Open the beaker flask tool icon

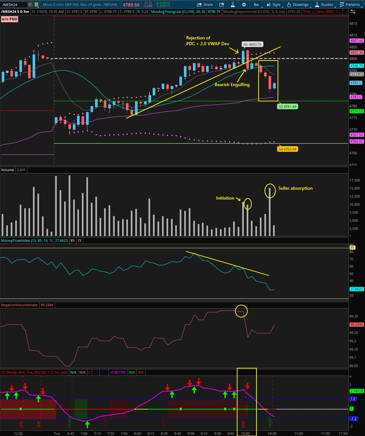click(233, 4)
